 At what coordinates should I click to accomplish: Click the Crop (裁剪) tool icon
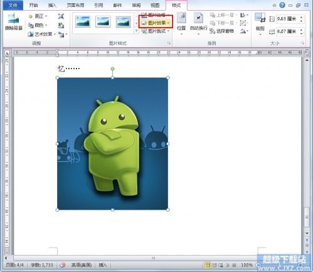260,18
